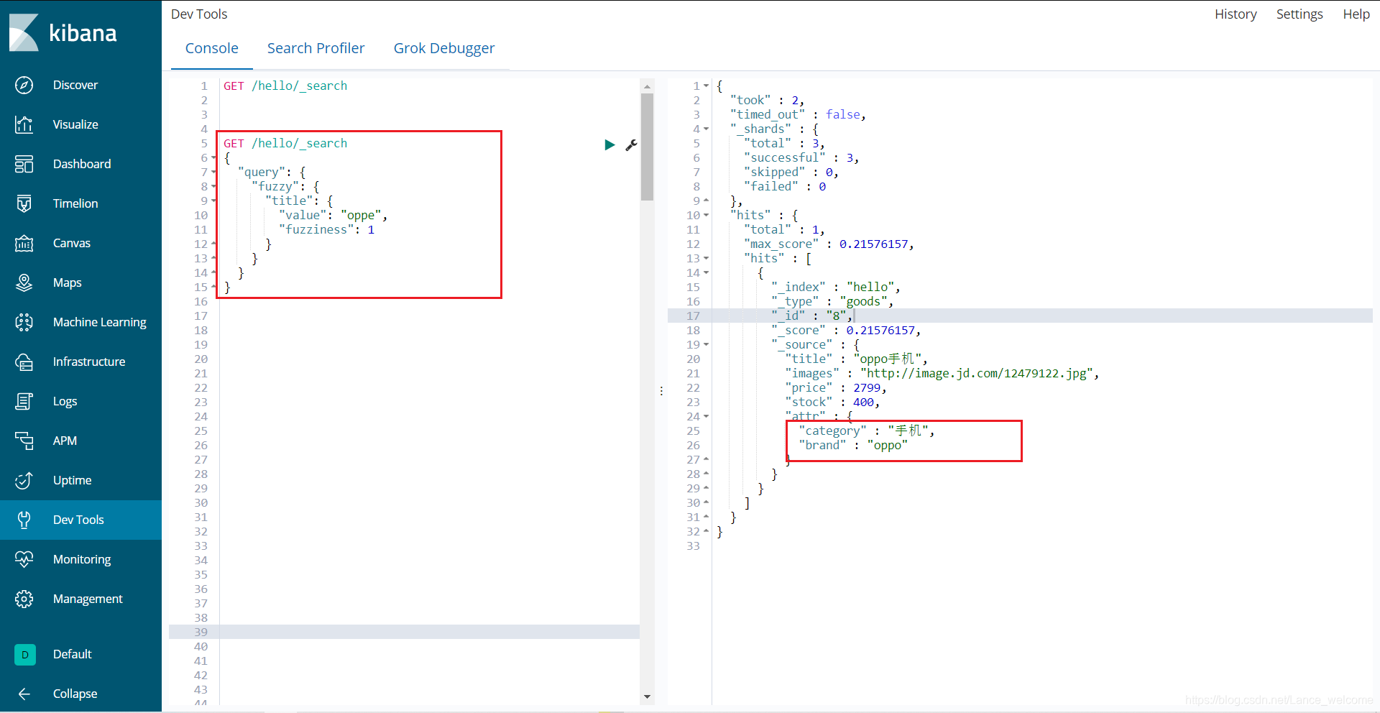Click editor scrollbar down arrow
1380x713 pixels.
point(647,696)
